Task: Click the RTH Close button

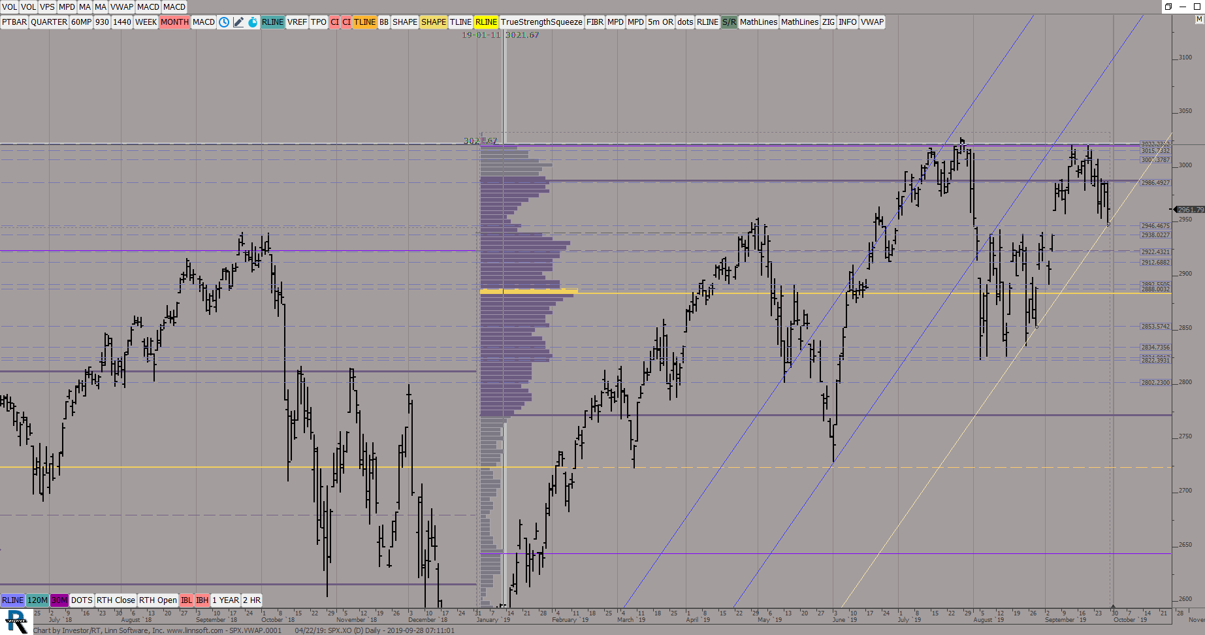Action: [x=116, y=600]
